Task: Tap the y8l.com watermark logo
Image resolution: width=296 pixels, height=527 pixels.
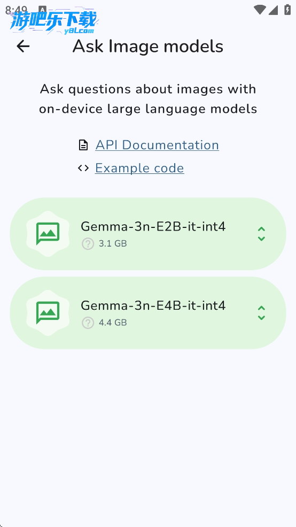Action: (x=53, y=22)
